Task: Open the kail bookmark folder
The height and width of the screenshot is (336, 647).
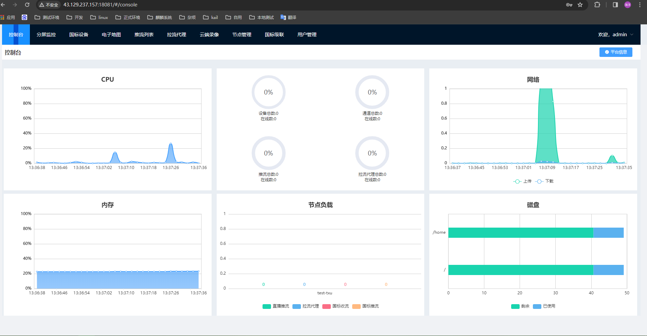Action: 211,17
